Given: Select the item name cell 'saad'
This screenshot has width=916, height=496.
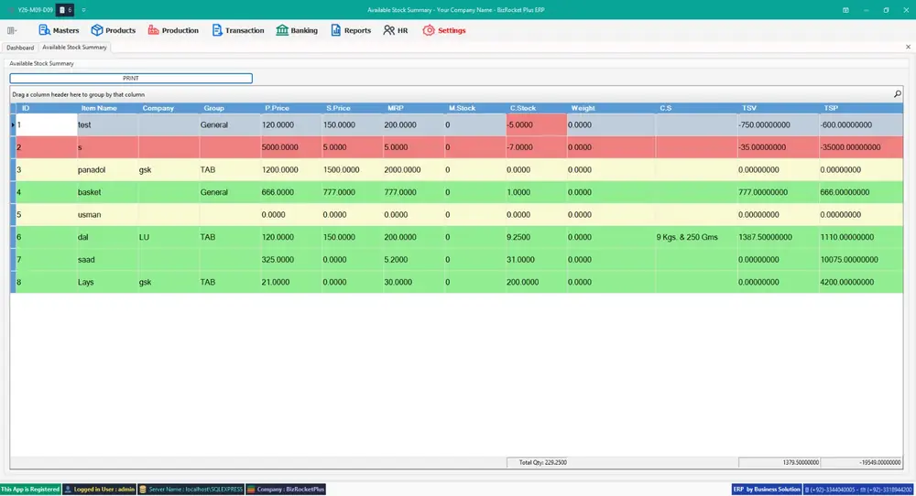Looking at the screenshot, I should [108, 260].
